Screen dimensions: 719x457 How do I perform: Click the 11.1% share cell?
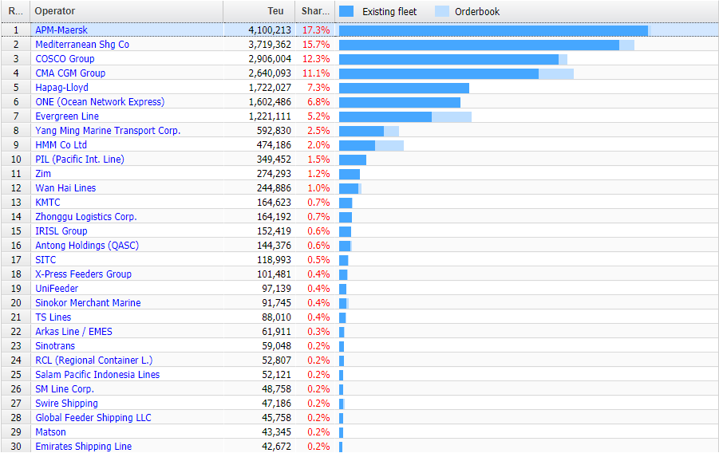(316, 73)
